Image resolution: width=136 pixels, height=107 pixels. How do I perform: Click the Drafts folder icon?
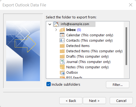(62, 56)
